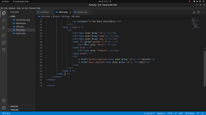Image resolution: width=206 pixels, height=115 pixels.
Task: Open the Manage gear icon
Action: pyautogui.click(x=4, y=108)
